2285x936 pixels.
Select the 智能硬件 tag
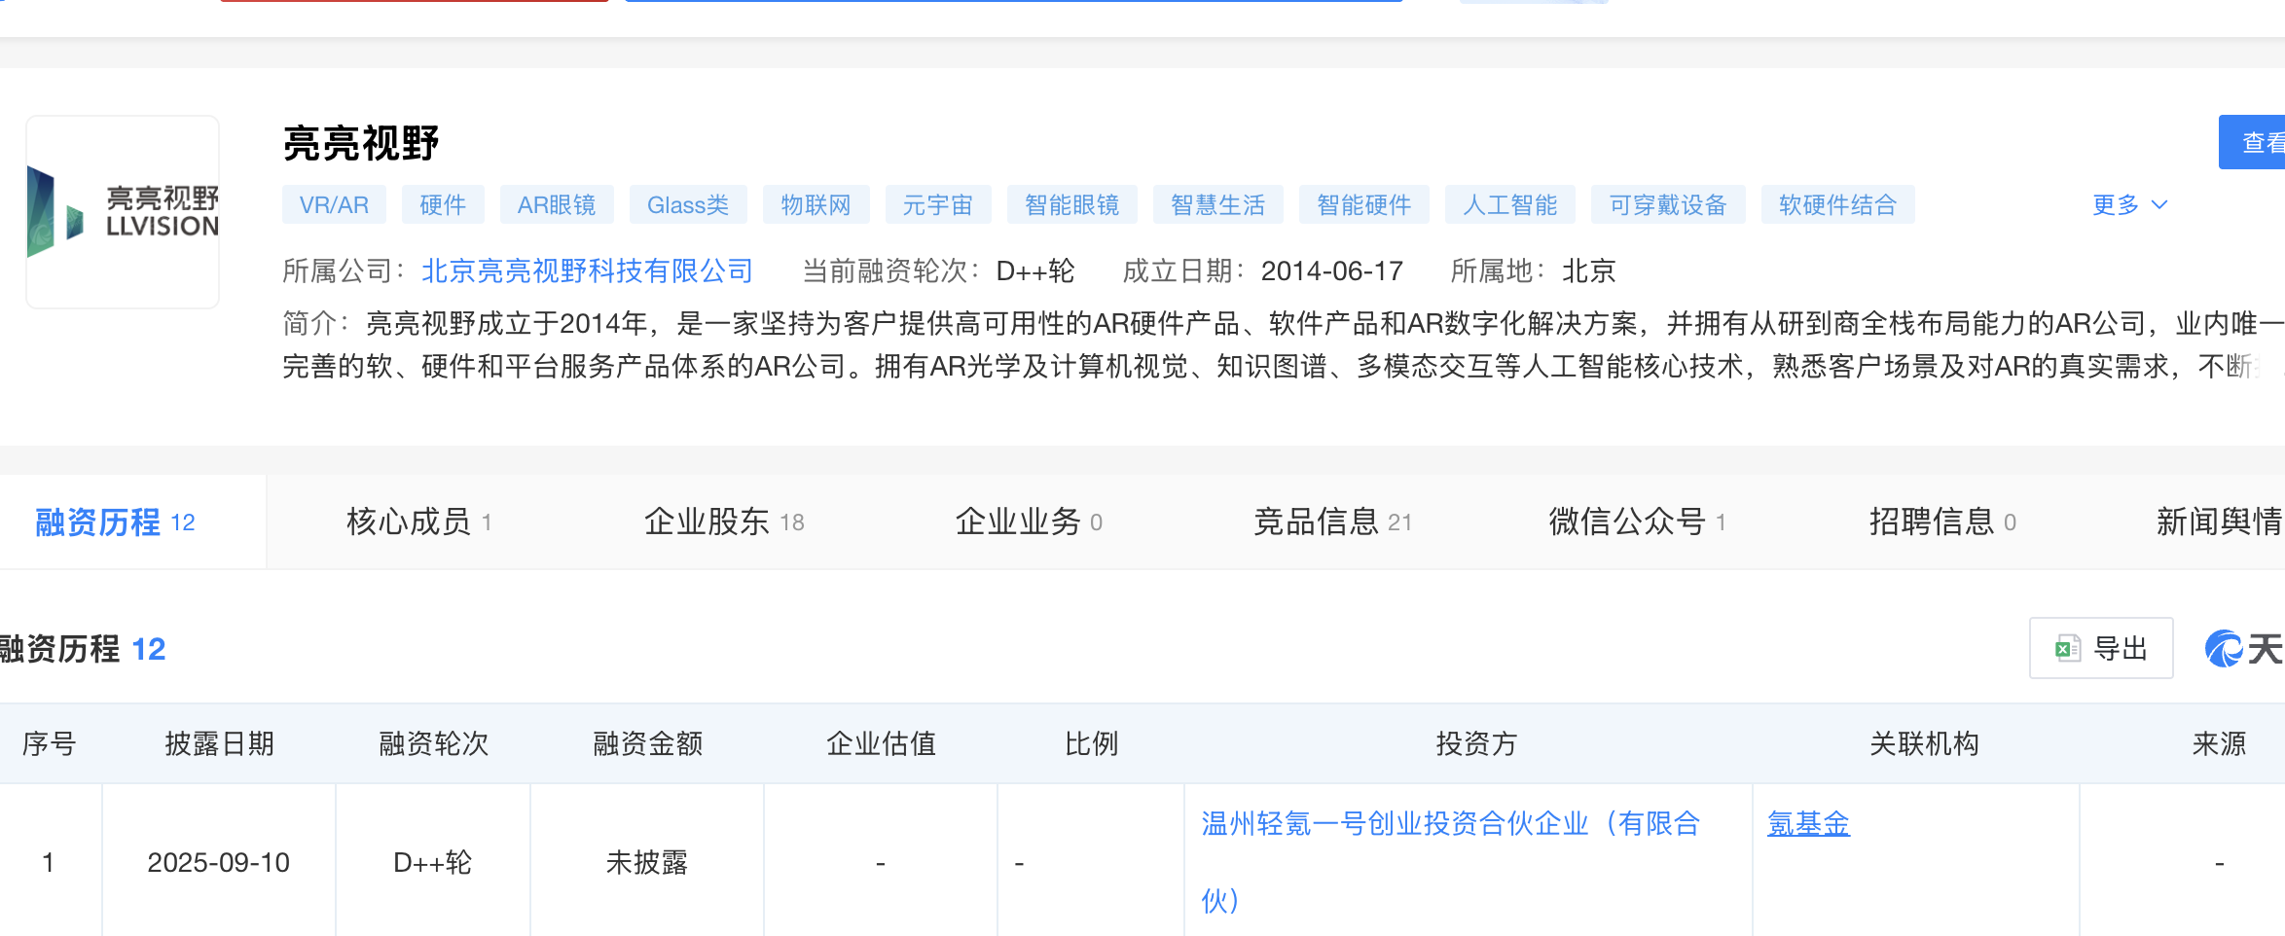(x=1364, y=205)
